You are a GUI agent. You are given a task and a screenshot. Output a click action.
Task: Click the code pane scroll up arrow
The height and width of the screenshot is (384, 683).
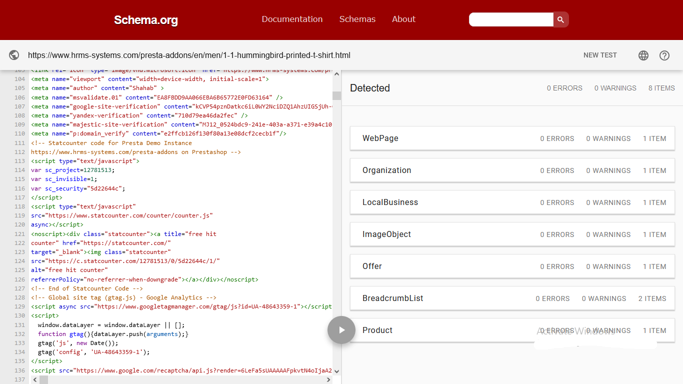336,74
